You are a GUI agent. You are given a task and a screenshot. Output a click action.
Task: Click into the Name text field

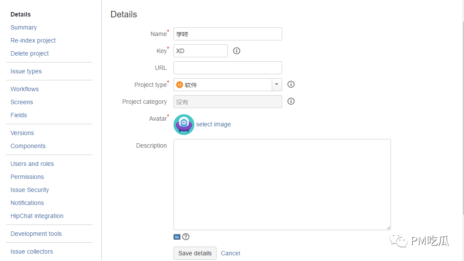pyautogui.click(x=227, y=34)
